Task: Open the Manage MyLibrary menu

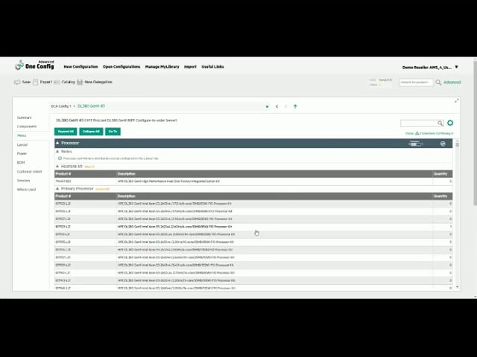Action: pos(162,67)
